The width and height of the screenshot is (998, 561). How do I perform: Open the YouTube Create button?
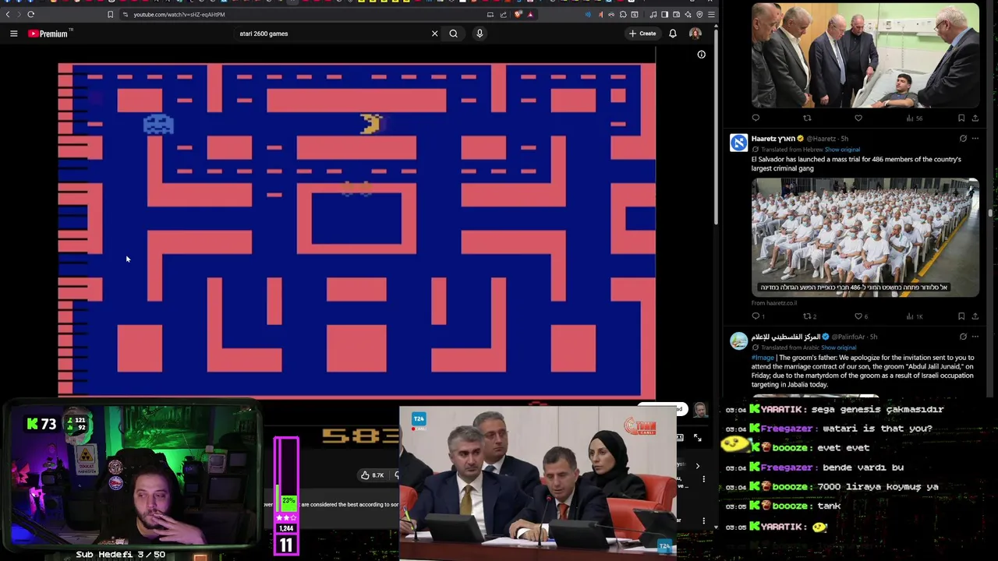(642, 34)
